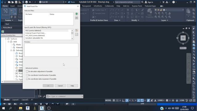Close the command line with X icon
197x111 pixels.
40,97
